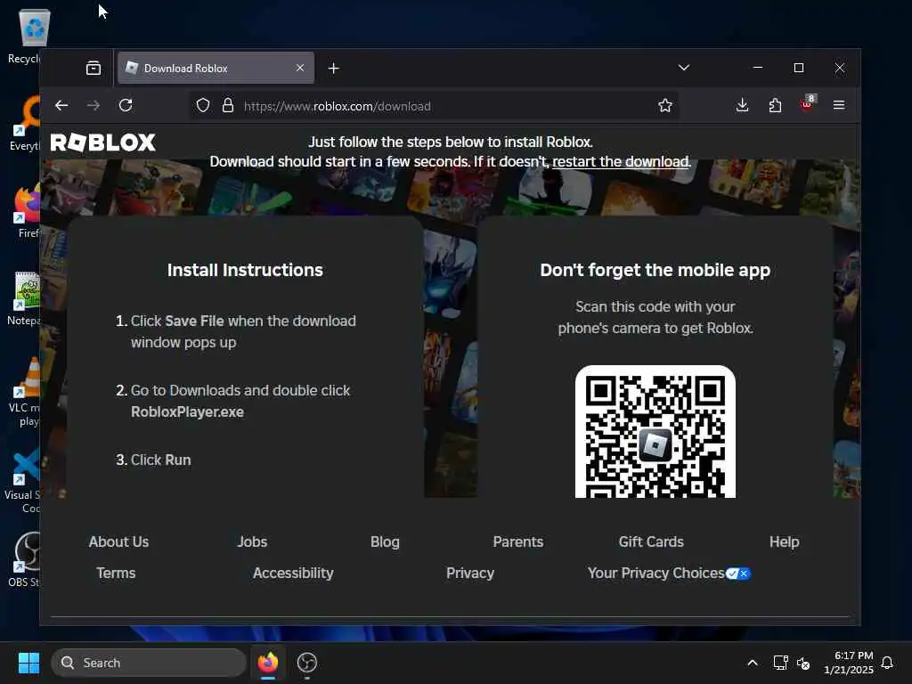Open the tracking protection shield icon
Screen dimensions: 912x684
(x=202, y=105)
